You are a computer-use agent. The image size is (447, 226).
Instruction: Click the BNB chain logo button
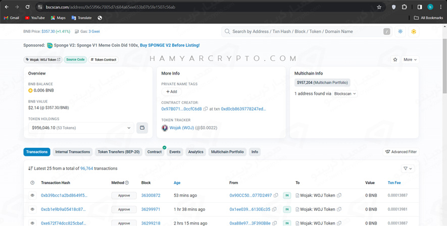414,32
